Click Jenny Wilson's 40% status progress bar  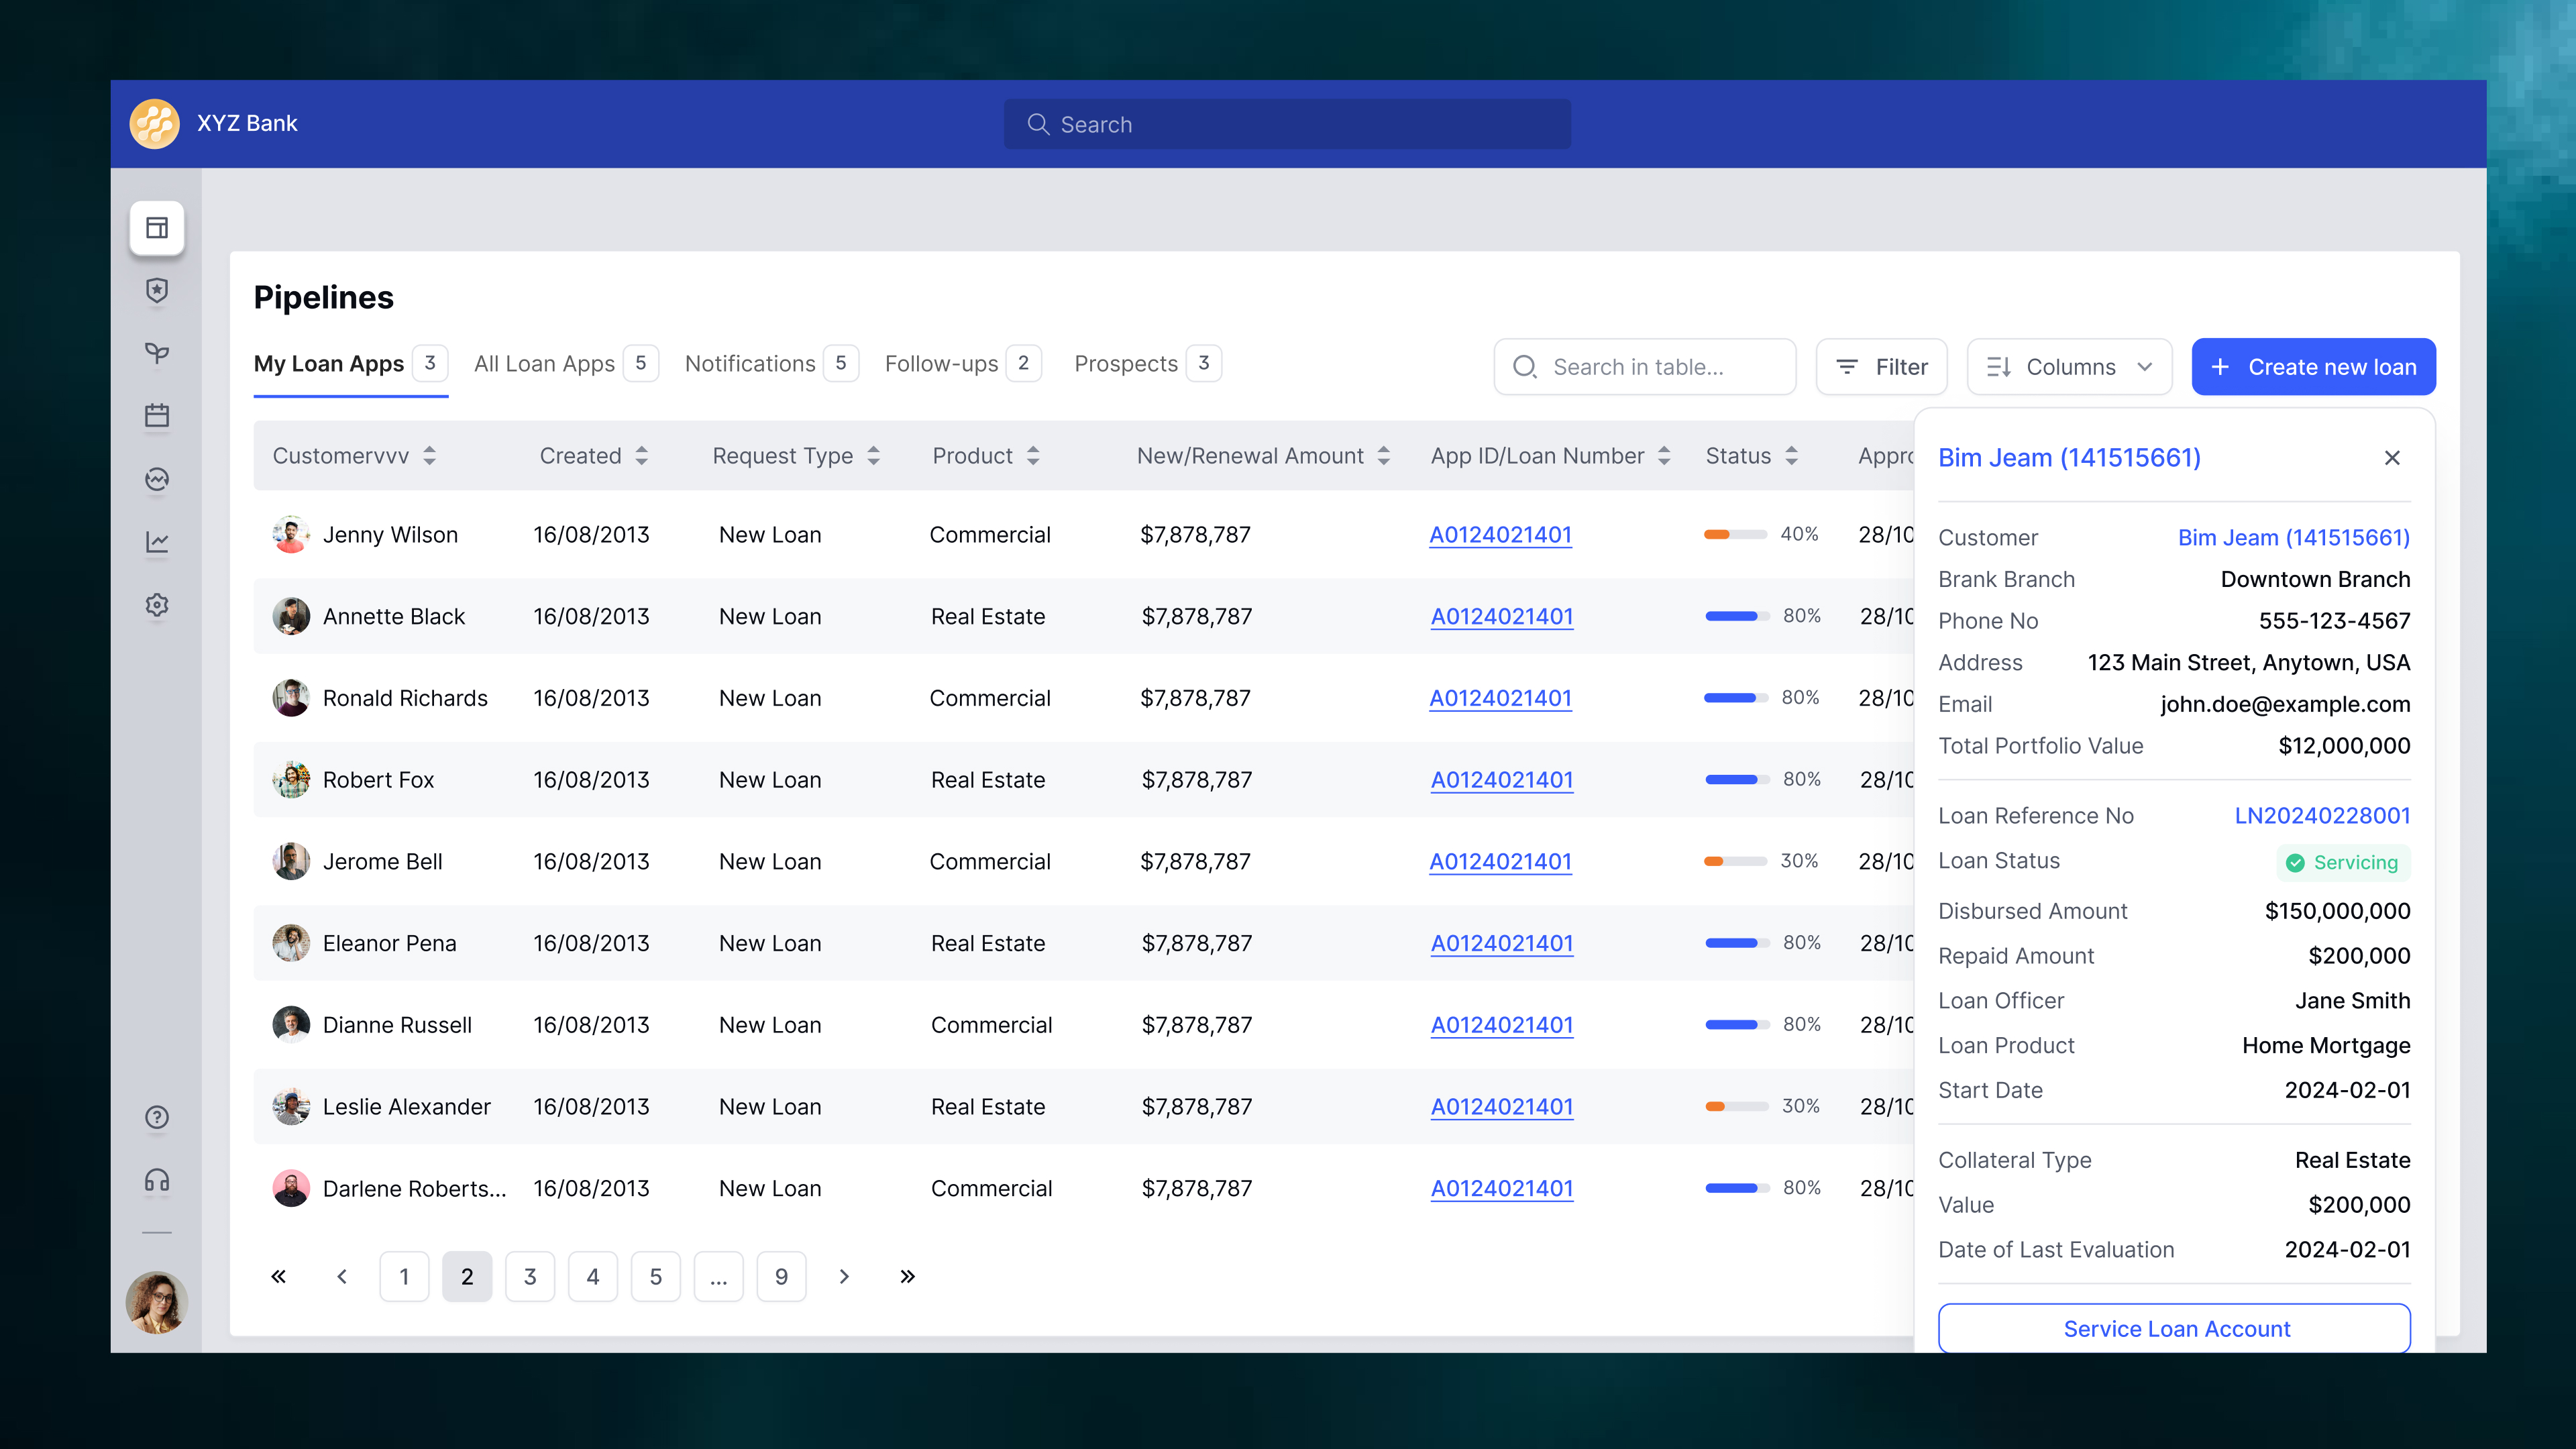tap(1735, 535)
